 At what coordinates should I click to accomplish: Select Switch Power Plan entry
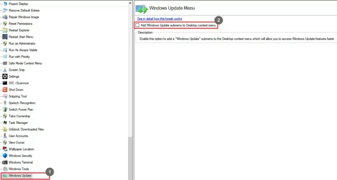point(21,109)
